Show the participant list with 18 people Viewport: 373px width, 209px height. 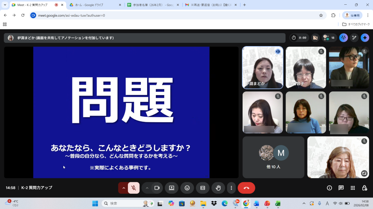329,38
